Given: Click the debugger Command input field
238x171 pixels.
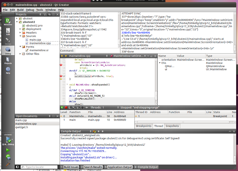Looking at the screenshot, I should (x=97, y=51).
